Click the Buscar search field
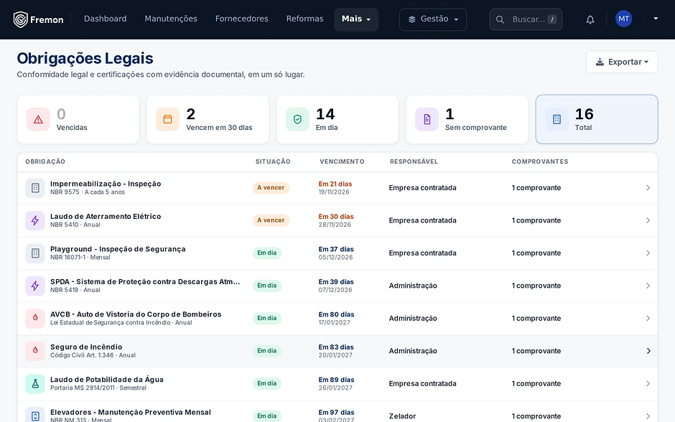 526,19
